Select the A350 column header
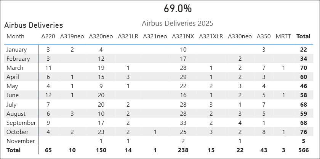Viewport: 320px width, 159px height. 264,36
